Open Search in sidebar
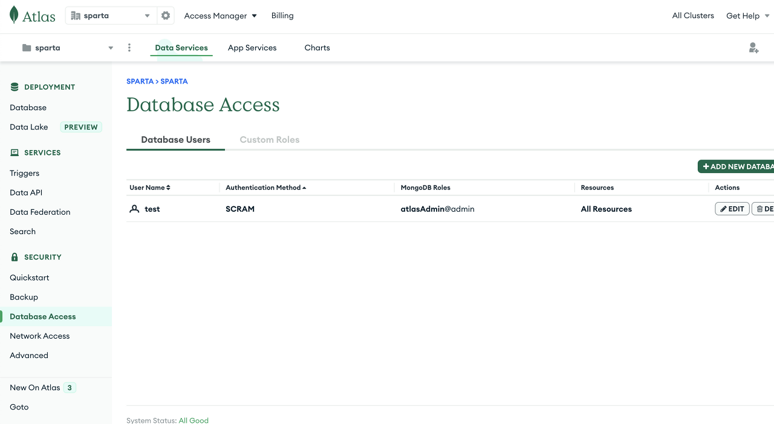This screenshot has width=774, height=424. [23, 231]
